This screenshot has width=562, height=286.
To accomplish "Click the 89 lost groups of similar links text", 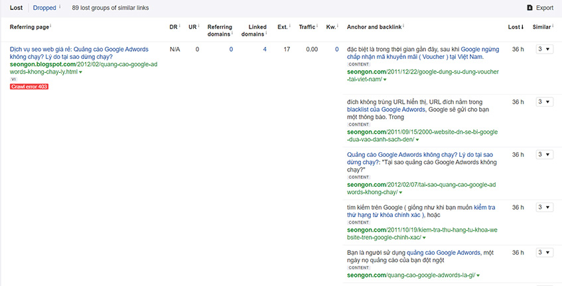I will [x=110, y=7].
